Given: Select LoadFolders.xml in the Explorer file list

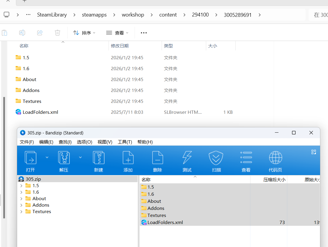Looking at the screenshot, I should tap(40, 112).
